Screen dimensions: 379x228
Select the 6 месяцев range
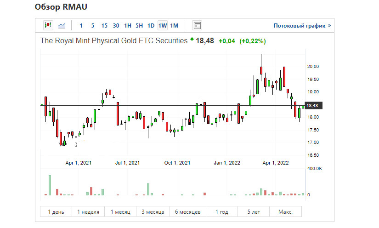coord(188,211)
